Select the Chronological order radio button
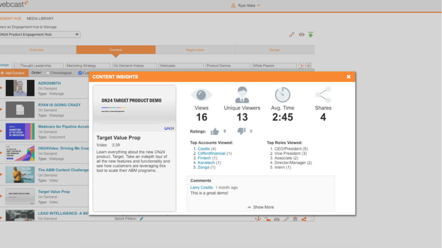Image resolution: width=442 pixels, height=248 pixels. click(48, 73)
